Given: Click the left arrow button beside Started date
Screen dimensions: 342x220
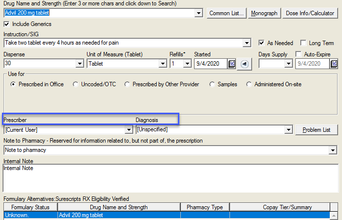Looking at the screenshot, I should coord(244,64).
